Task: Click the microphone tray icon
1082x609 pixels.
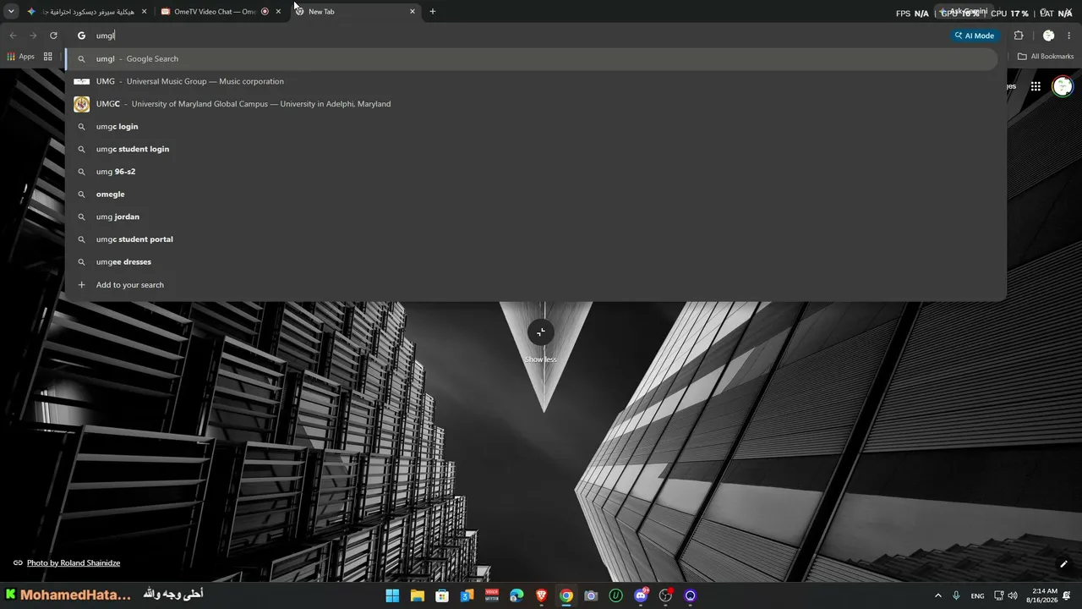Action: click(x=956, y=595)
